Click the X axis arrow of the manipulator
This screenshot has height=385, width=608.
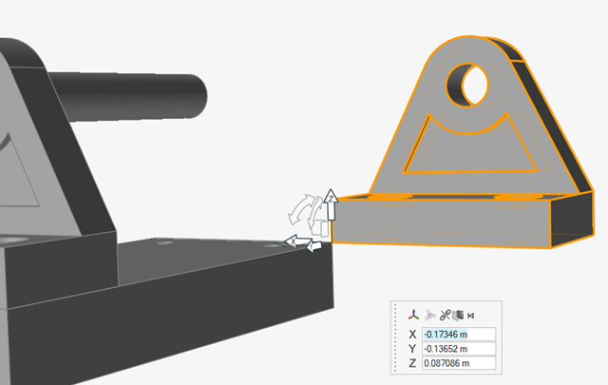[x=294, y=241]
